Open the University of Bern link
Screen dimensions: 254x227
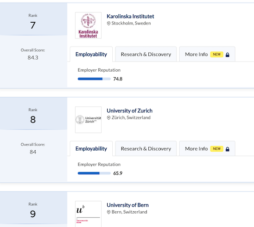127,205
